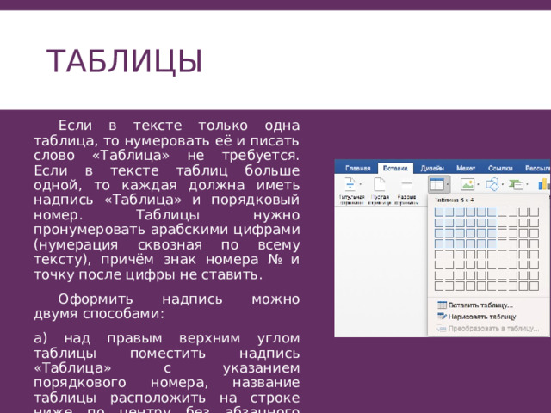Click the Титульная страница cover page icon

350,183
